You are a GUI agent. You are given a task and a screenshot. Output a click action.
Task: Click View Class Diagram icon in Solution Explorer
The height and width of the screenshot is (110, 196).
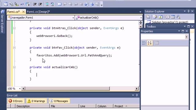pos(178,17)
